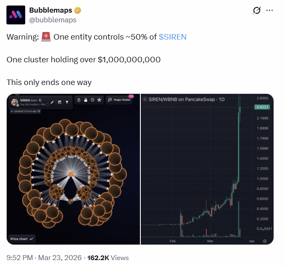Image resolution: width=287 pixels, height=266 pixels.
Task: Open the Magic Nodes button
Action: click(x=119, y=100)
